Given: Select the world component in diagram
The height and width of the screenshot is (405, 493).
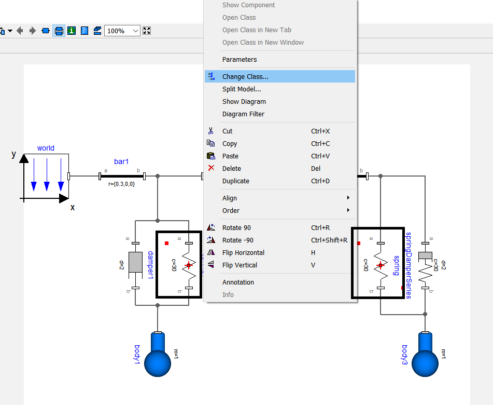Looking at the screenshot, I should click(46, 177).
